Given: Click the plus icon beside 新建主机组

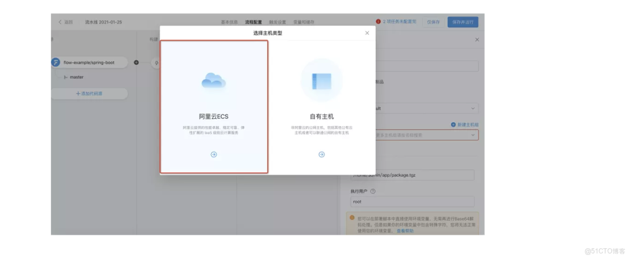Looking at the screenshot, I should pos(453,125).
